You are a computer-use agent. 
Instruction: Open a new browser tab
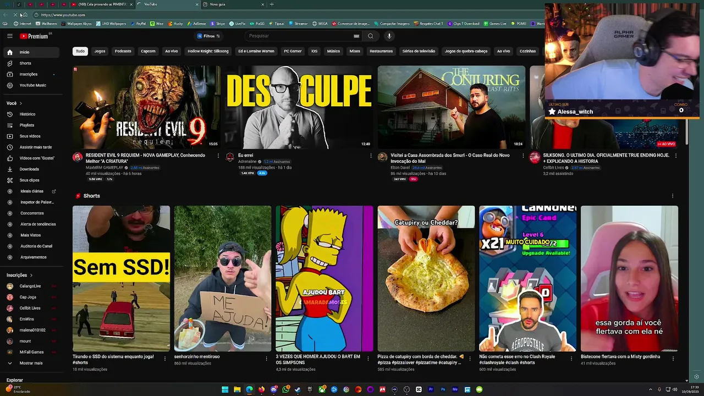point(271,4)
